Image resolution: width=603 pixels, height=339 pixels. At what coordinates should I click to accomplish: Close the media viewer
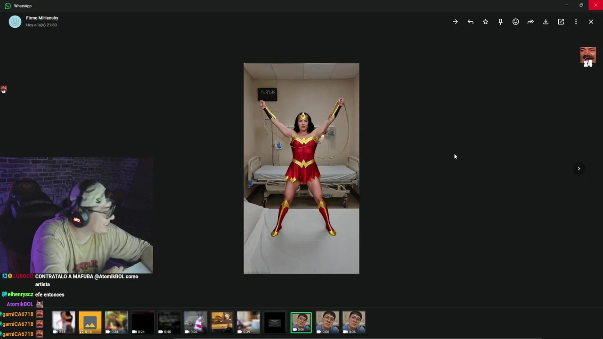coord(591,22)
